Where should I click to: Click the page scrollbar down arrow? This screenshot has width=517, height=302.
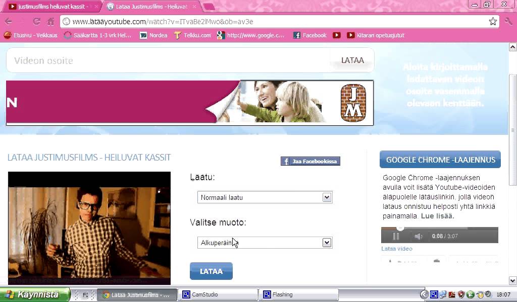pos(513,281)
